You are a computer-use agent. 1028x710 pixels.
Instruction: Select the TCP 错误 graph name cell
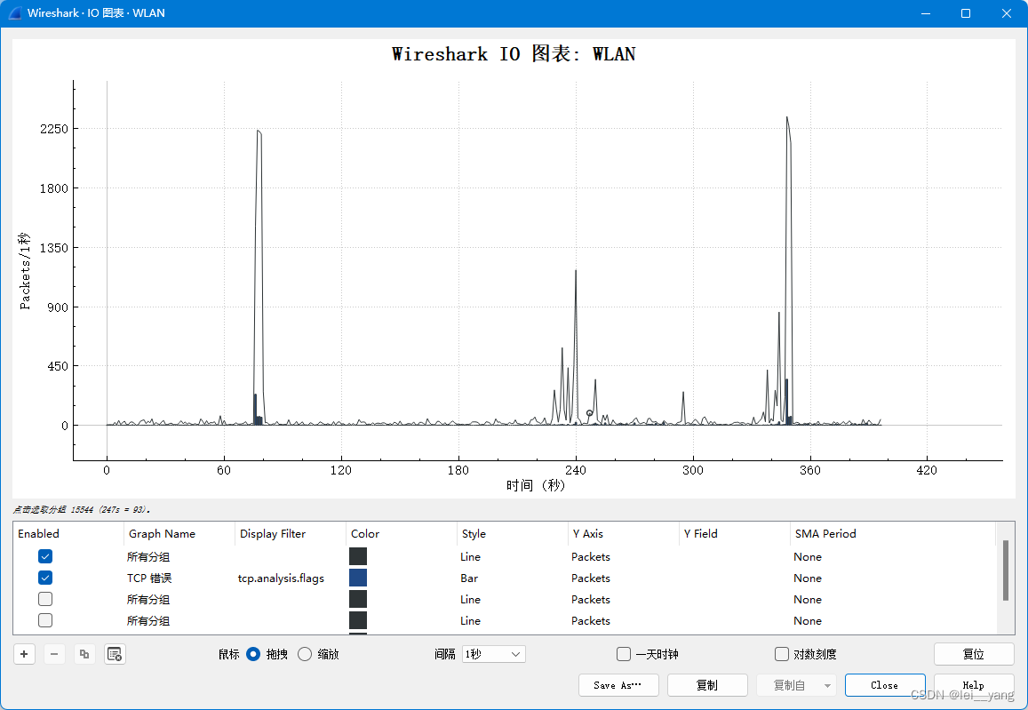pos(149,578)
